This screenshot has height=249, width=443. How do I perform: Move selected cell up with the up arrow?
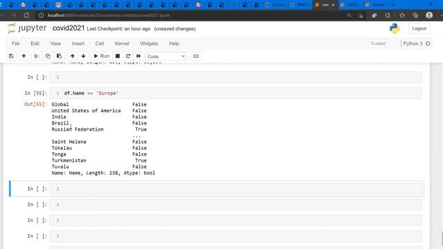(x=72, y=56)
